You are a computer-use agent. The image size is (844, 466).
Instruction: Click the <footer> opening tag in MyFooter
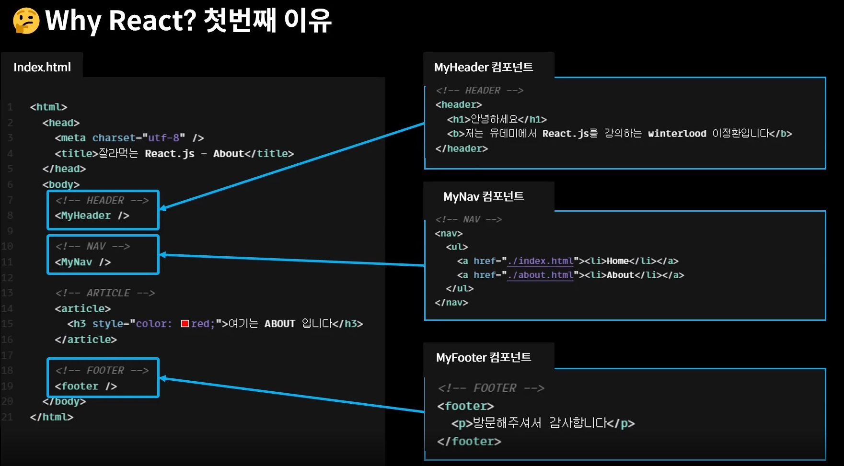(465, 406)
